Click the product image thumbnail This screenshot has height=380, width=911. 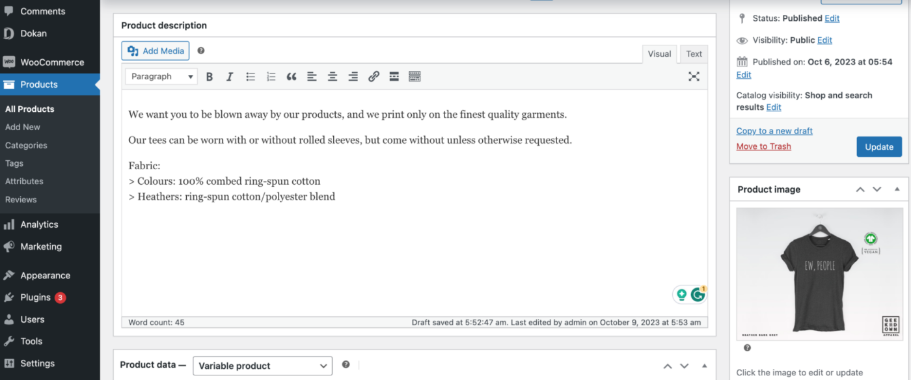819,273
